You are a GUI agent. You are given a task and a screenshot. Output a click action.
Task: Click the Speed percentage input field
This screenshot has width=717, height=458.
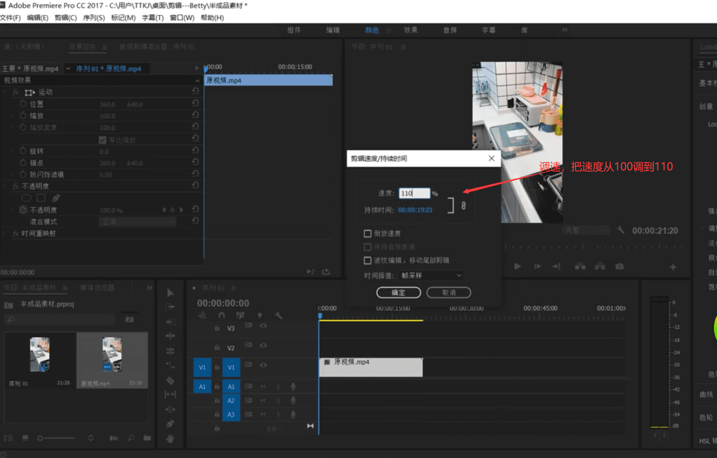pos(414,193)
